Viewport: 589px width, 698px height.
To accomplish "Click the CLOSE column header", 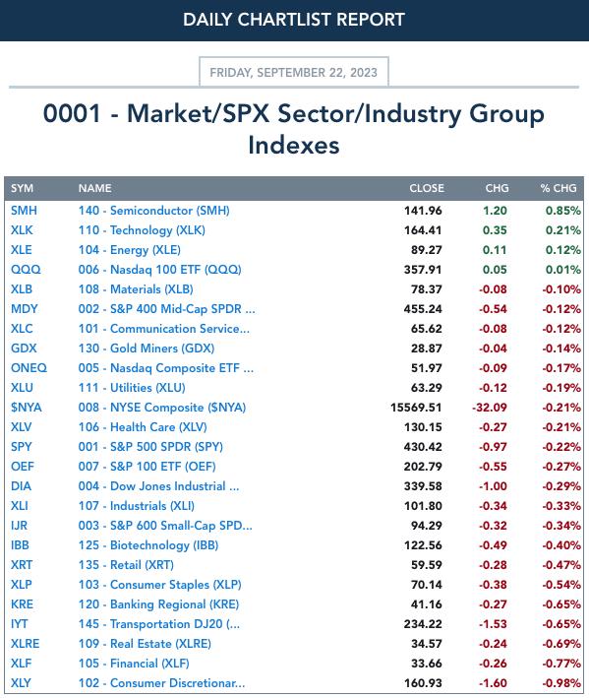I will click(x=427, y=188).
